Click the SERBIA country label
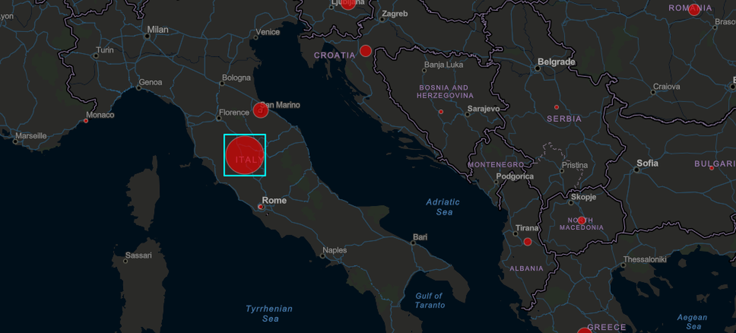Image resolution: width=736 pixels, height=333 pixels. 564,119
